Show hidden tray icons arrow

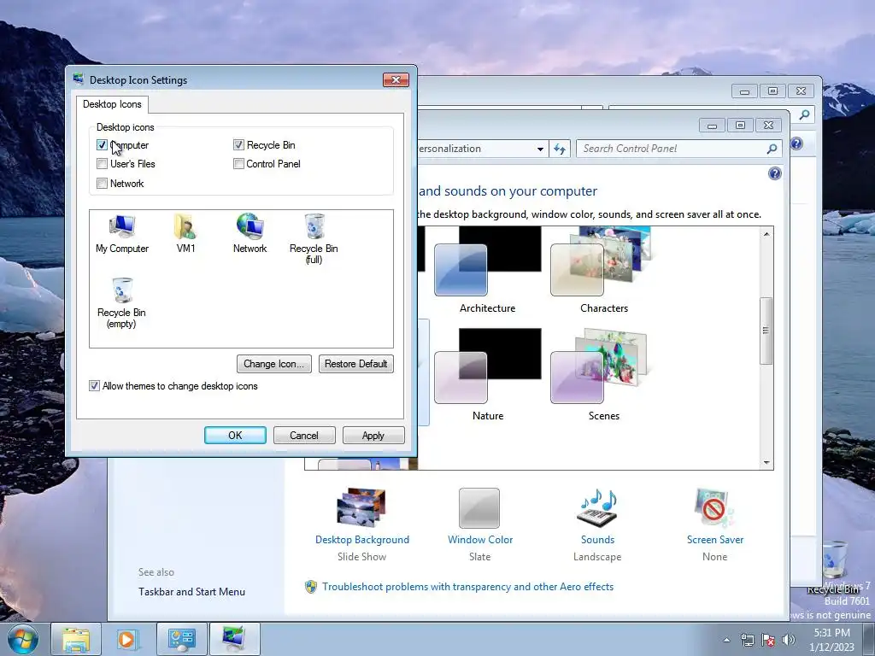pyautogui.click(x=726, y=641)
